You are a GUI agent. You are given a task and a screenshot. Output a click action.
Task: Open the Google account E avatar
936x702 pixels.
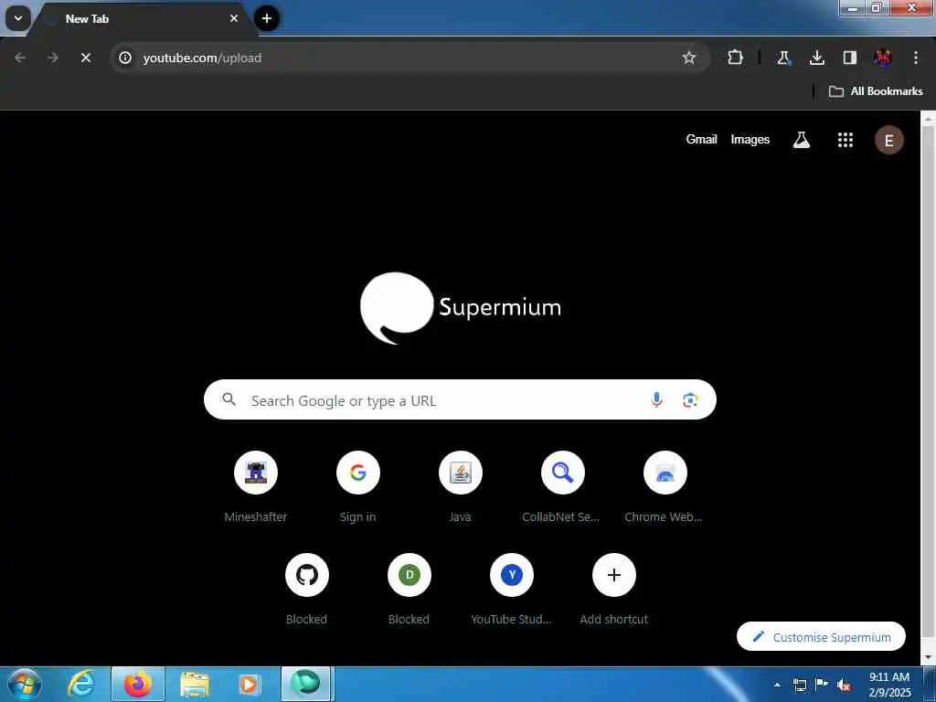pos(888,140)
